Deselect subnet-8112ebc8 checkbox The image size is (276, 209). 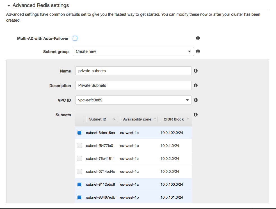click(79, 184)
